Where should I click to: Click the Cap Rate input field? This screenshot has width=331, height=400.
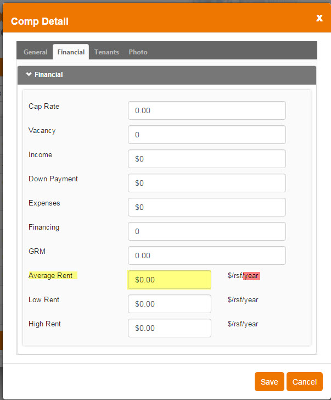point(206,110)
